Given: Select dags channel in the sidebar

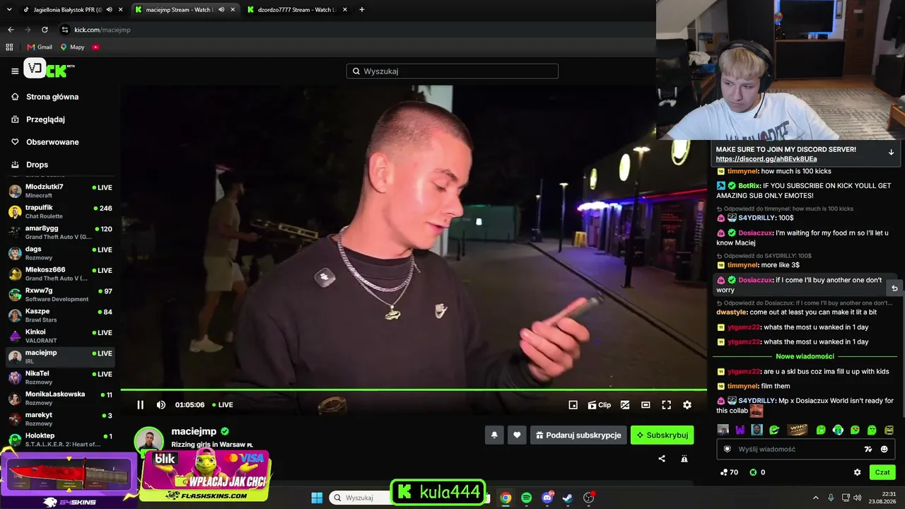Looking at the screenshot, I should pyautogui.click(x=60, y=253).
